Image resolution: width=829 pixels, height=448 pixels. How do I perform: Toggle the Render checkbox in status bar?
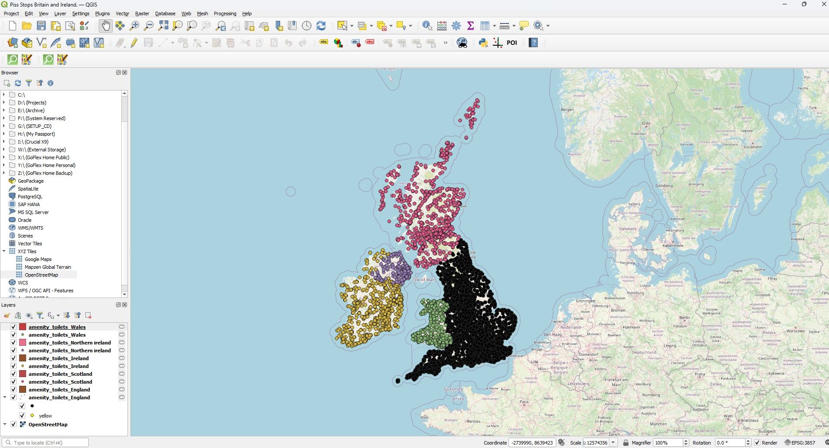[758, 442]
